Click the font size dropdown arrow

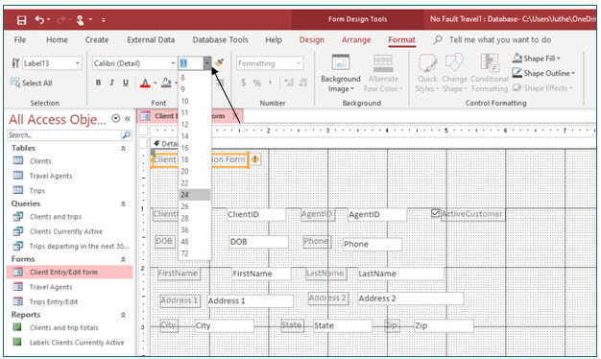pyautogui.click(x=207, y=62)
